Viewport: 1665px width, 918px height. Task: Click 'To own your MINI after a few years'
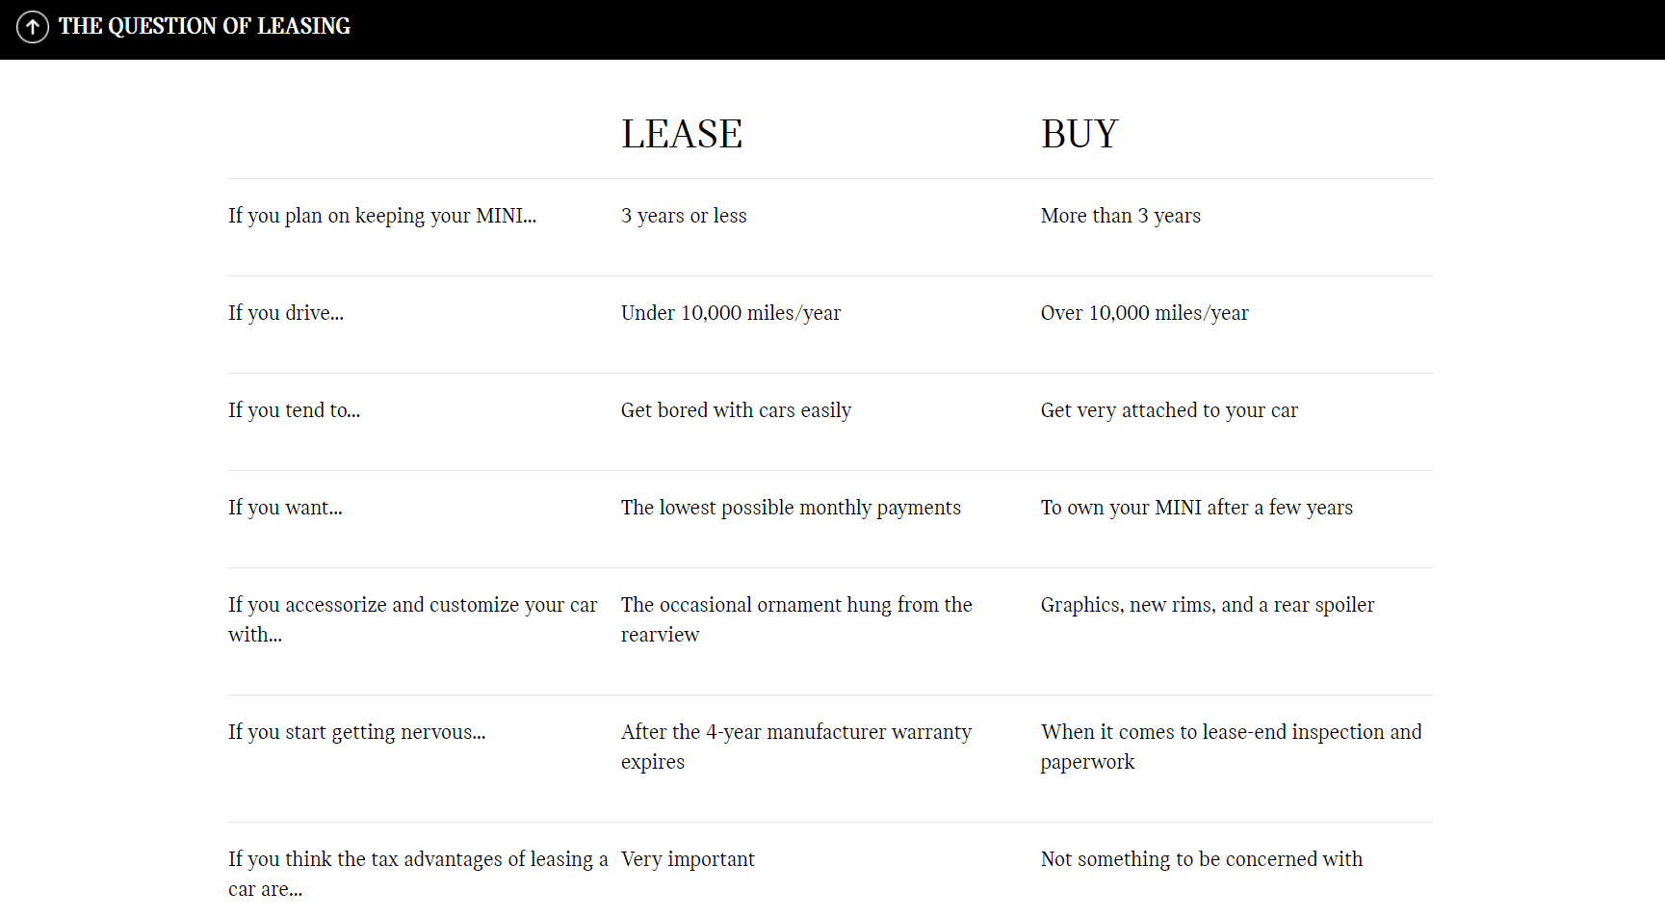pyautogui.click(x=1197, y=508)
